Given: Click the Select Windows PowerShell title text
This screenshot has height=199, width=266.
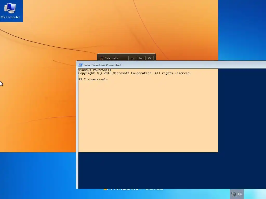Looking at the screenshot, I should 102,65.
